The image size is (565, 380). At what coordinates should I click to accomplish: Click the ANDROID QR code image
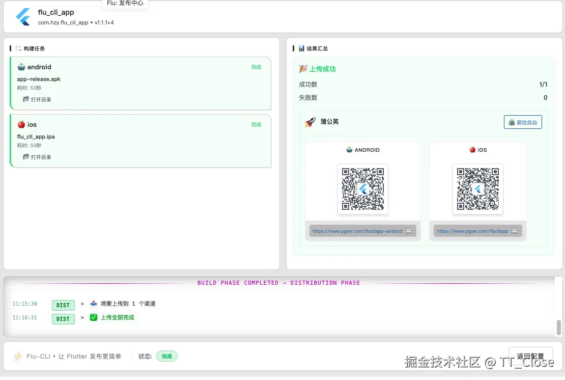pyautogui.click(x=363, y=189)
